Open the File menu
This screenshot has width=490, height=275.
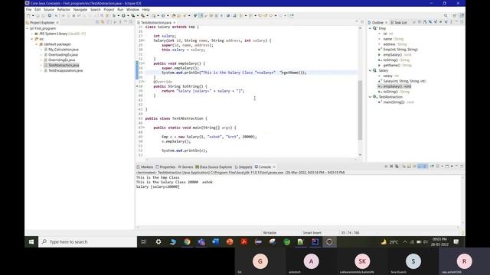(x=28, y=10)
